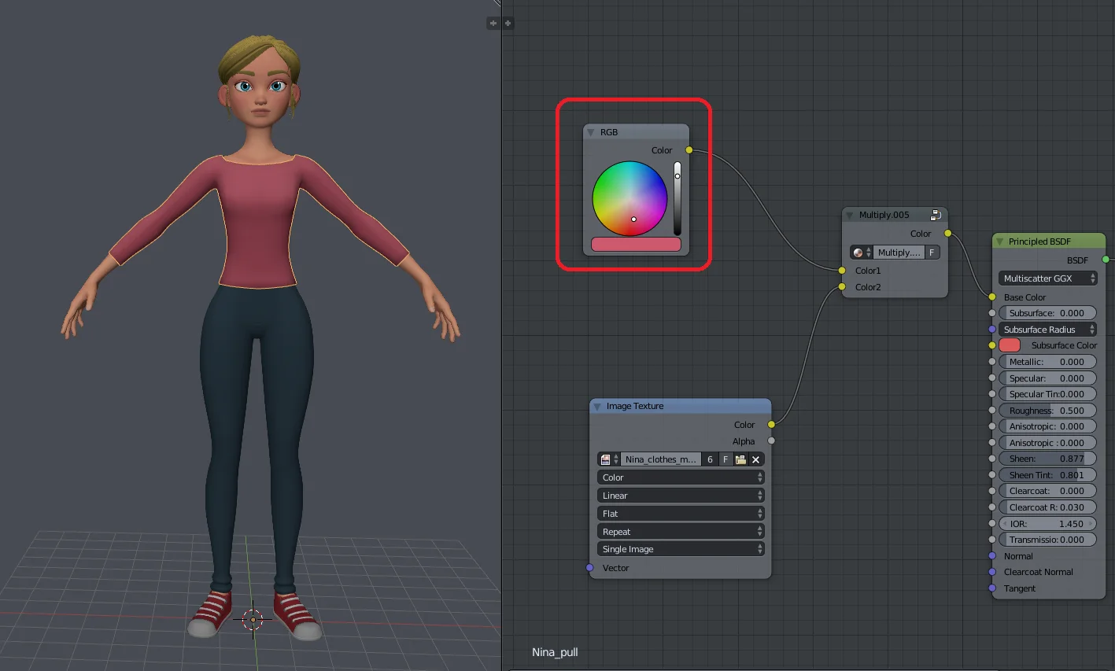Image resolution: width=1115 pixels, height=671 pixels.
Task: Enable the fake user F on Image Texture
Action: (x=724, y=459)
